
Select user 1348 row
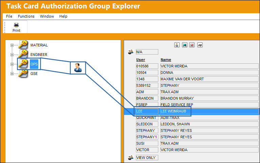click(x=147, y=79)
